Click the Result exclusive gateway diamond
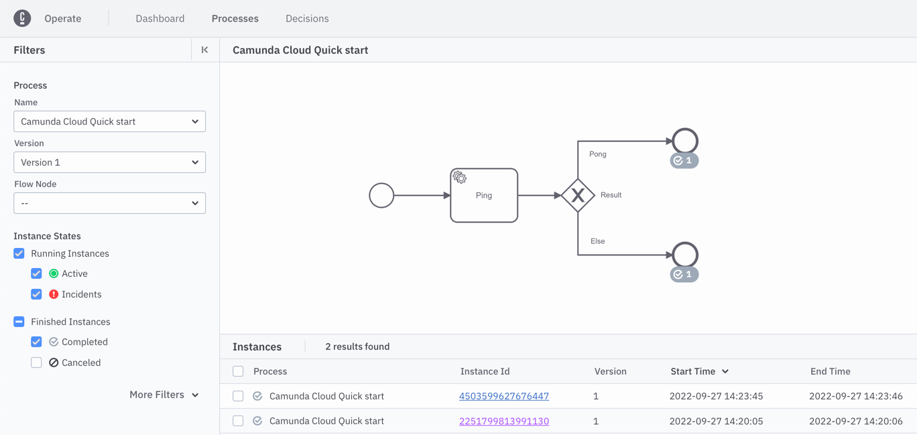Image resolution: width=917 pixels, height=435 pixels. pyautogui.click(x=578, y=195)
